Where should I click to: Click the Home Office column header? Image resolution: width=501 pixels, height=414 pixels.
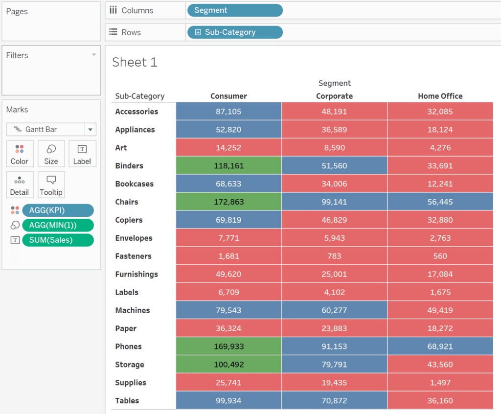point(440,96)
